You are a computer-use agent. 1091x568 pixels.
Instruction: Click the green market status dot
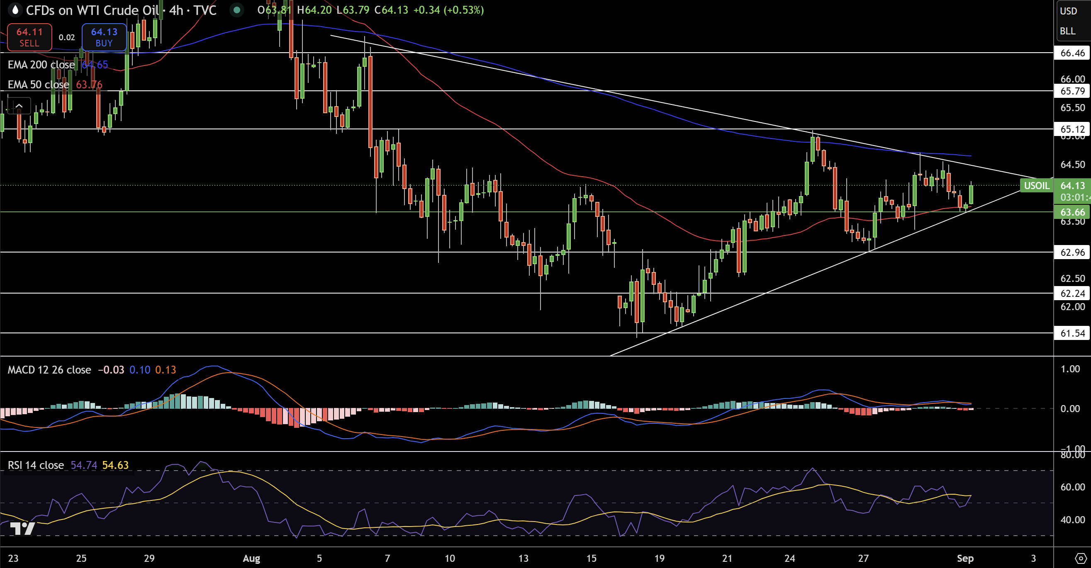(x=237, y=10)
